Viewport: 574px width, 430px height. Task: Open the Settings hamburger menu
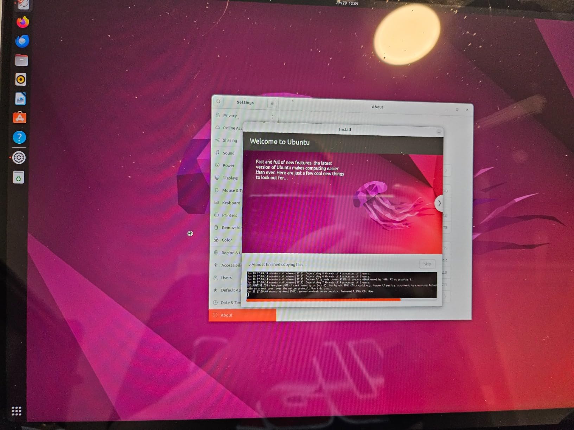coord(272,103)
